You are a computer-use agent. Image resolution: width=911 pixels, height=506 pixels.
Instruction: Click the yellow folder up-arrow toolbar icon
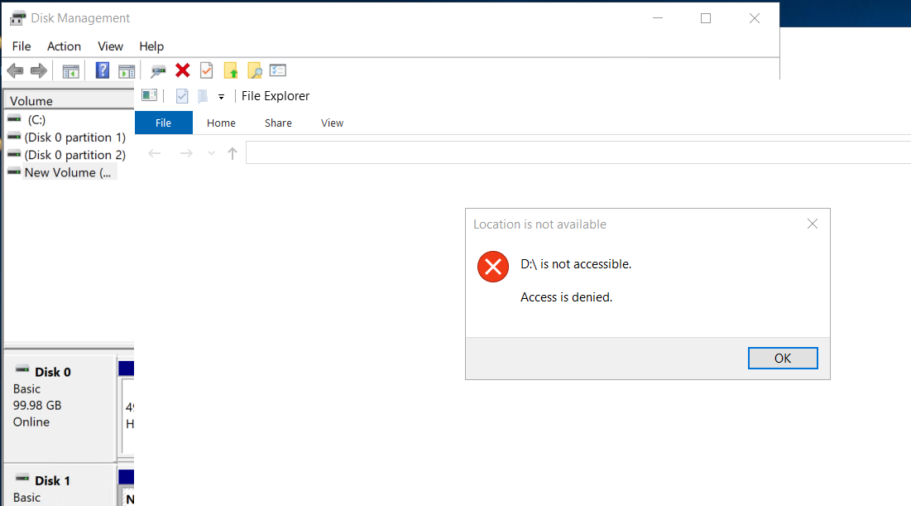tap(231, 70)
